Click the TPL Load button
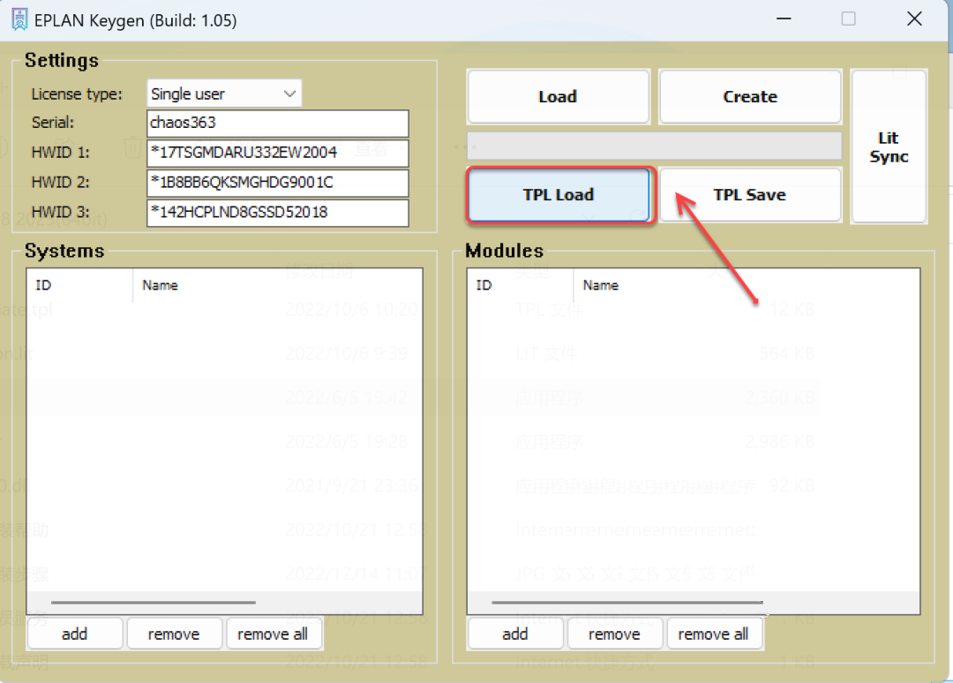 pyautogui.click(x=559, y=195)
